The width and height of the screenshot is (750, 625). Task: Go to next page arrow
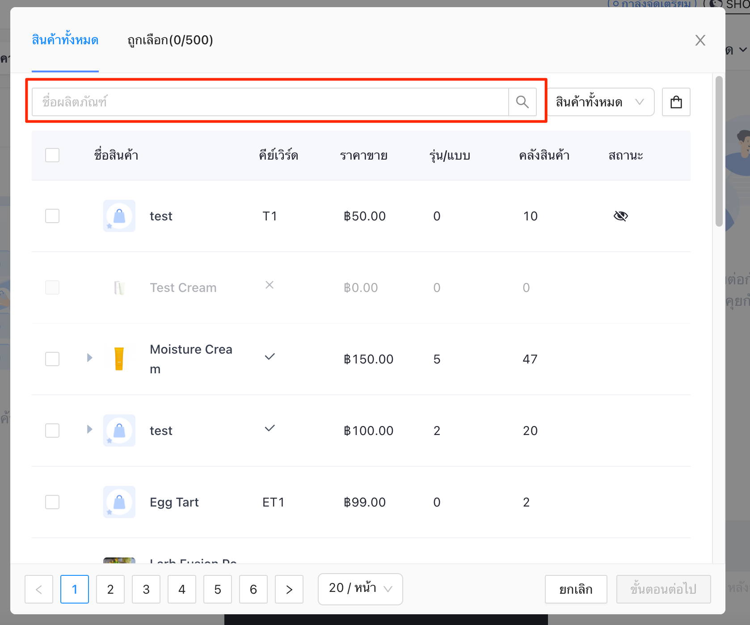coord(289,589)
